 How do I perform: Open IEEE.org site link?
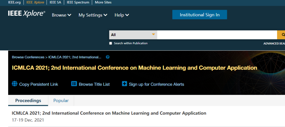point(14,2)
